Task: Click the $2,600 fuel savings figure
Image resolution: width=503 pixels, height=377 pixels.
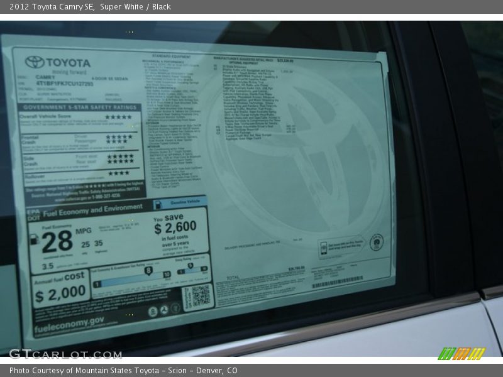Action: tap(175, 227)
